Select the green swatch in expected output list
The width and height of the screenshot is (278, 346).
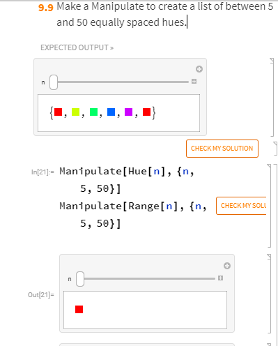[93, 112]
